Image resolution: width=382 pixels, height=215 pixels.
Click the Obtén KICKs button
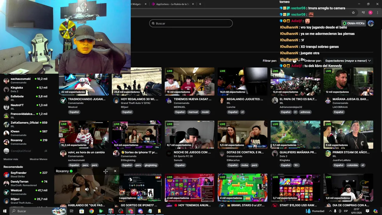pyautogui.click(x=354, y=23)
